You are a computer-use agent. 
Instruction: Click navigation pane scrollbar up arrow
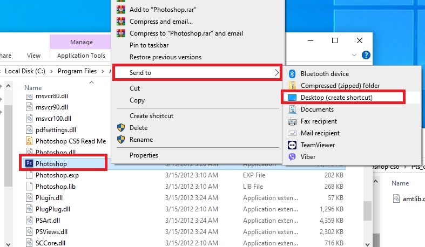click(x=9, y=86)
